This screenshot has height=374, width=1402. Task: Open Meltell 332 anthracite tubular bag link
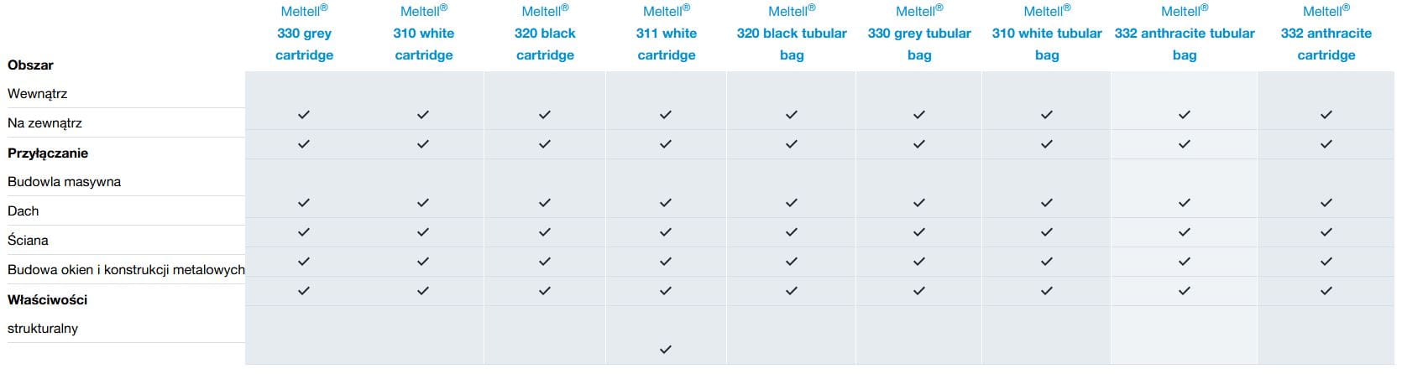[1185, 34]
